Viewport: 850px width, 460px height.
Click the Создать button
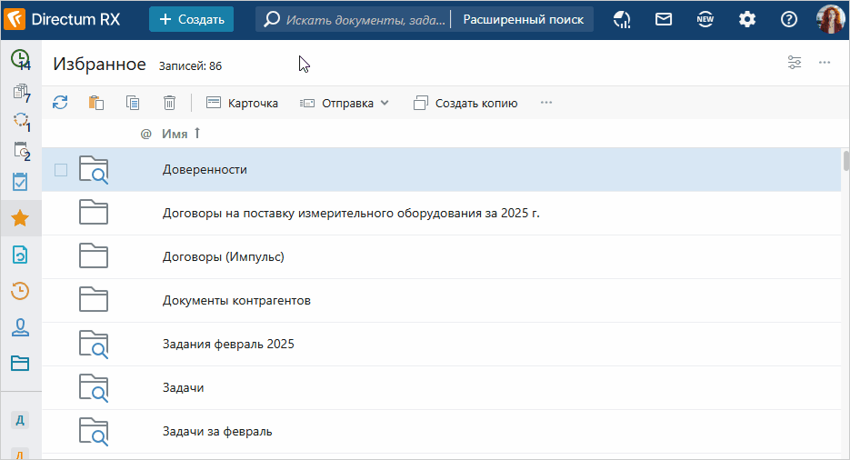coord(191,19)
